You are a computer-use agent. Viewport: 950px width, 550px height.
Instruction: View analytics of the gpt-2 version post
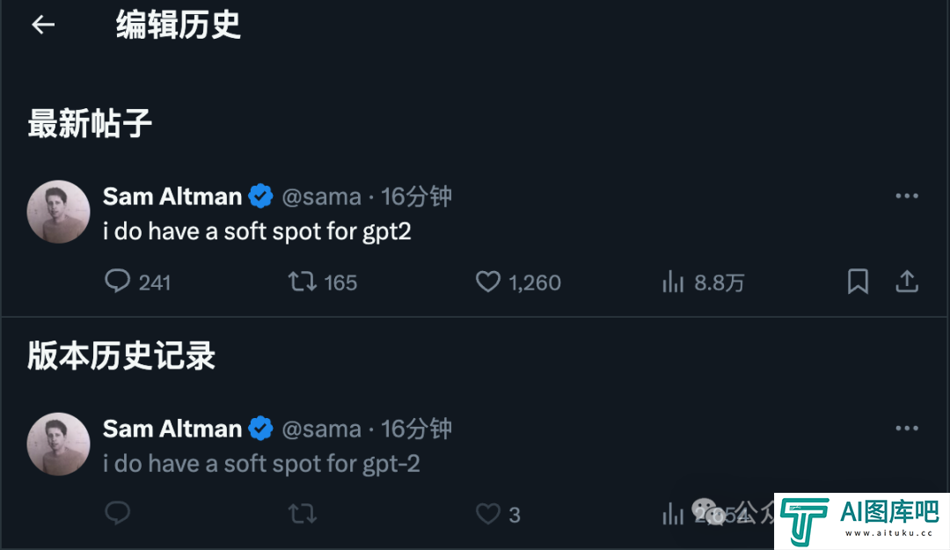click(x=673, y=514)
